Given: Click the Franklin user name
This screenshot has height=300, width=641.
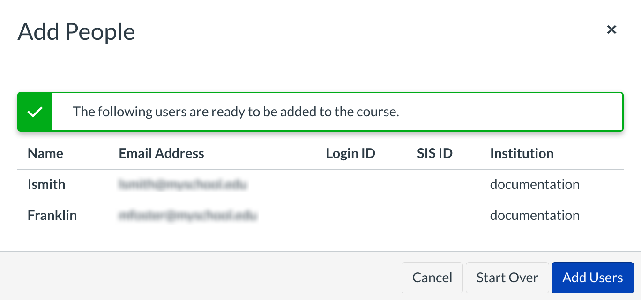Looking at the screenshot, I should [x=52, y=215].
